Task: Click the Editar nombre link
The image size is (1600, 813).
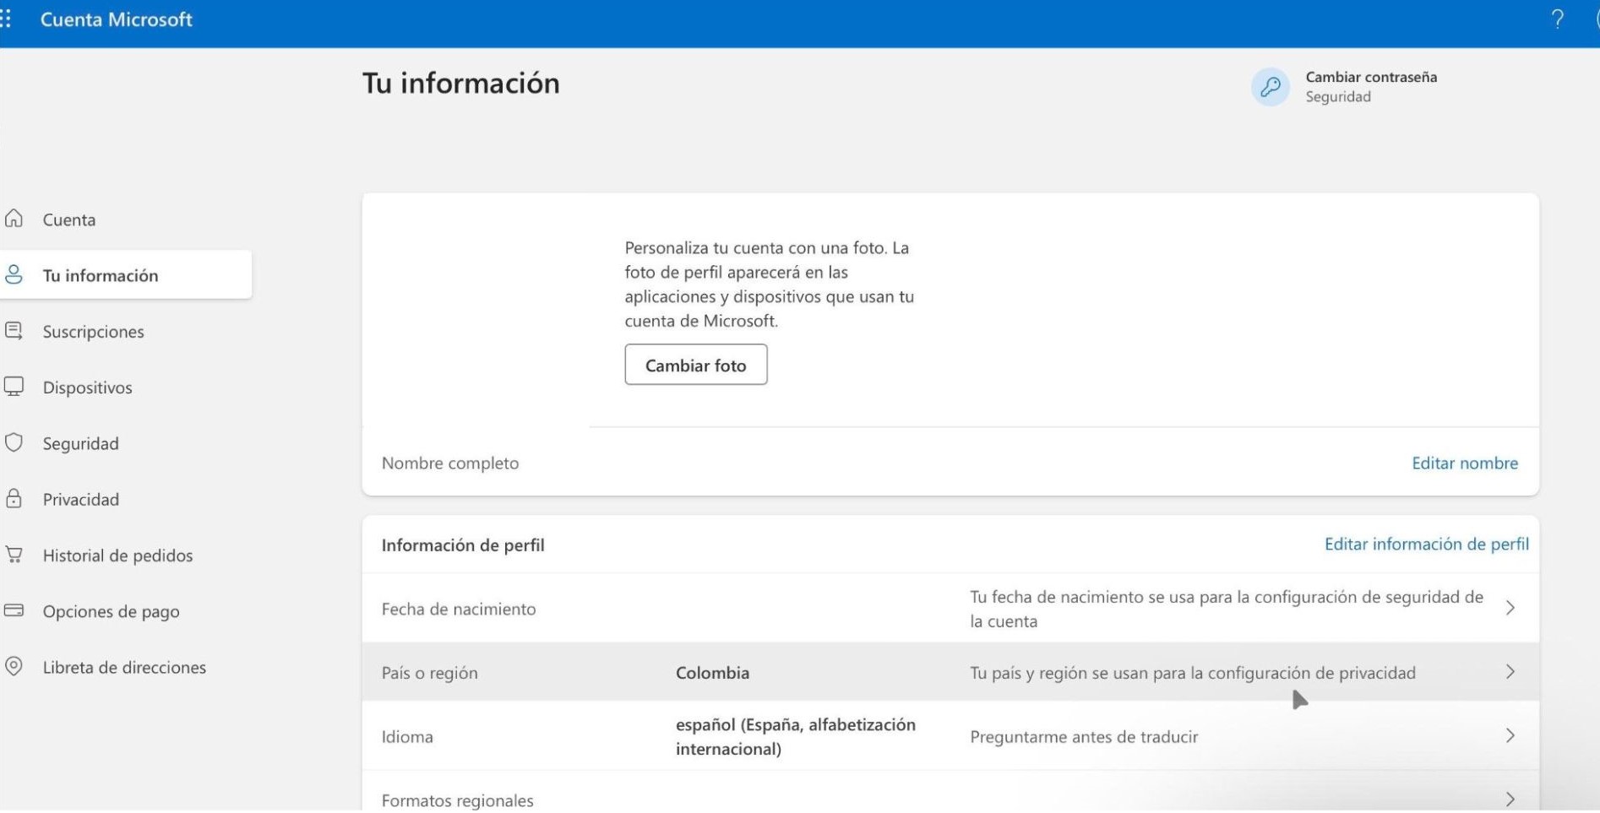Action: click(x=1464, y=463)
